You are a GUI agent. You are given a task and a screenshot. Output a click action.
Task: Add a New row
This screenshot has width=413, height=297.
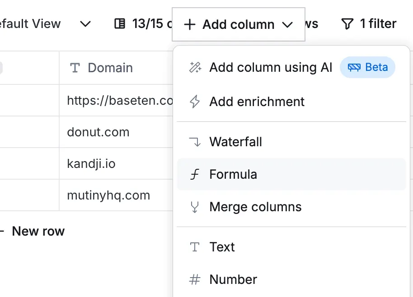(x=32, y=231)
